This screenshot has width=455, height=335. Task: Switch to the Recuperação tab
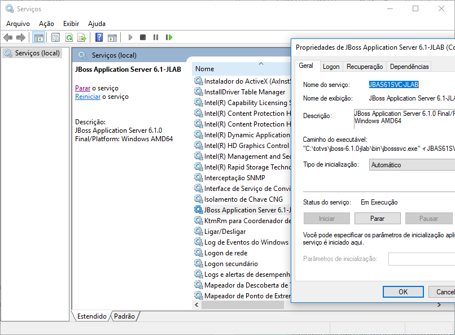point(365,67)
